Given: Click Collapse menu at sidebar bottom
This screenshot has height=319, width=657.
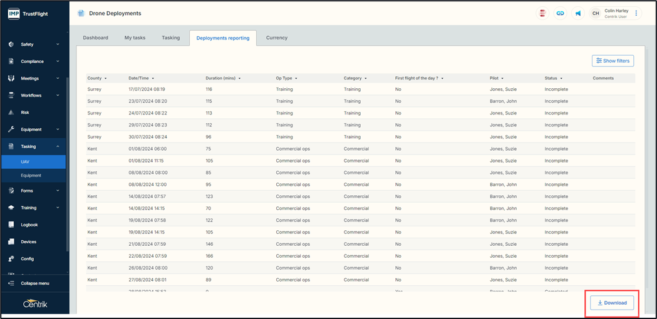Looking at the screenshot, I should 34,283.
